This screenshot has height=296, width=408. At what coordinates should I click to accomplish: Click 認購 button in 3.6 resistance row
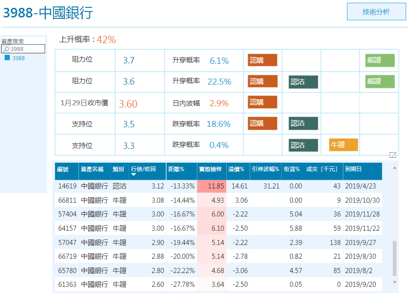point(263,81)
